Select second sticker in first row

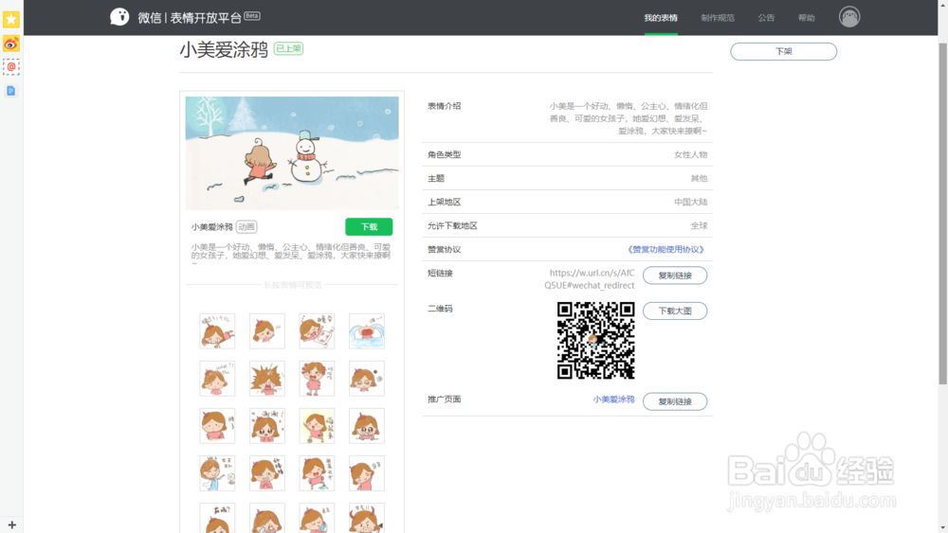point(266,330)
